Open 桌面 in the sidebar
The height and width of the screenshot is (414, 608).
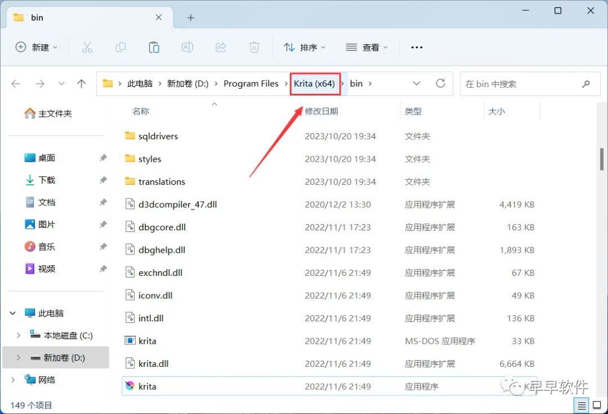tap(39, 158)
